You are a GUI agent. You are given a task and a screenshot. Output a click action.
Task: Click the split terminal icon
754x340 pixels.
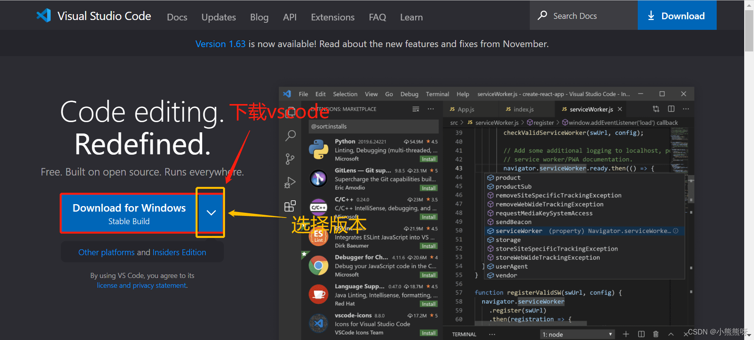click(x=641, y=334)
